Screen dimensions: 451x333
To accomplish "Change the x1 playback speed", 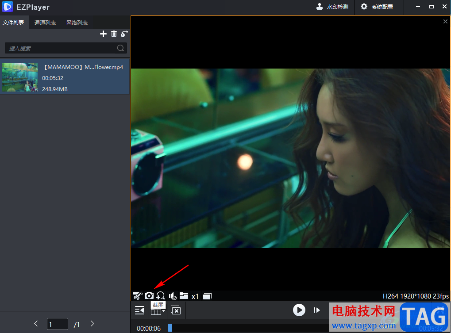I will [x=195, y=296].
